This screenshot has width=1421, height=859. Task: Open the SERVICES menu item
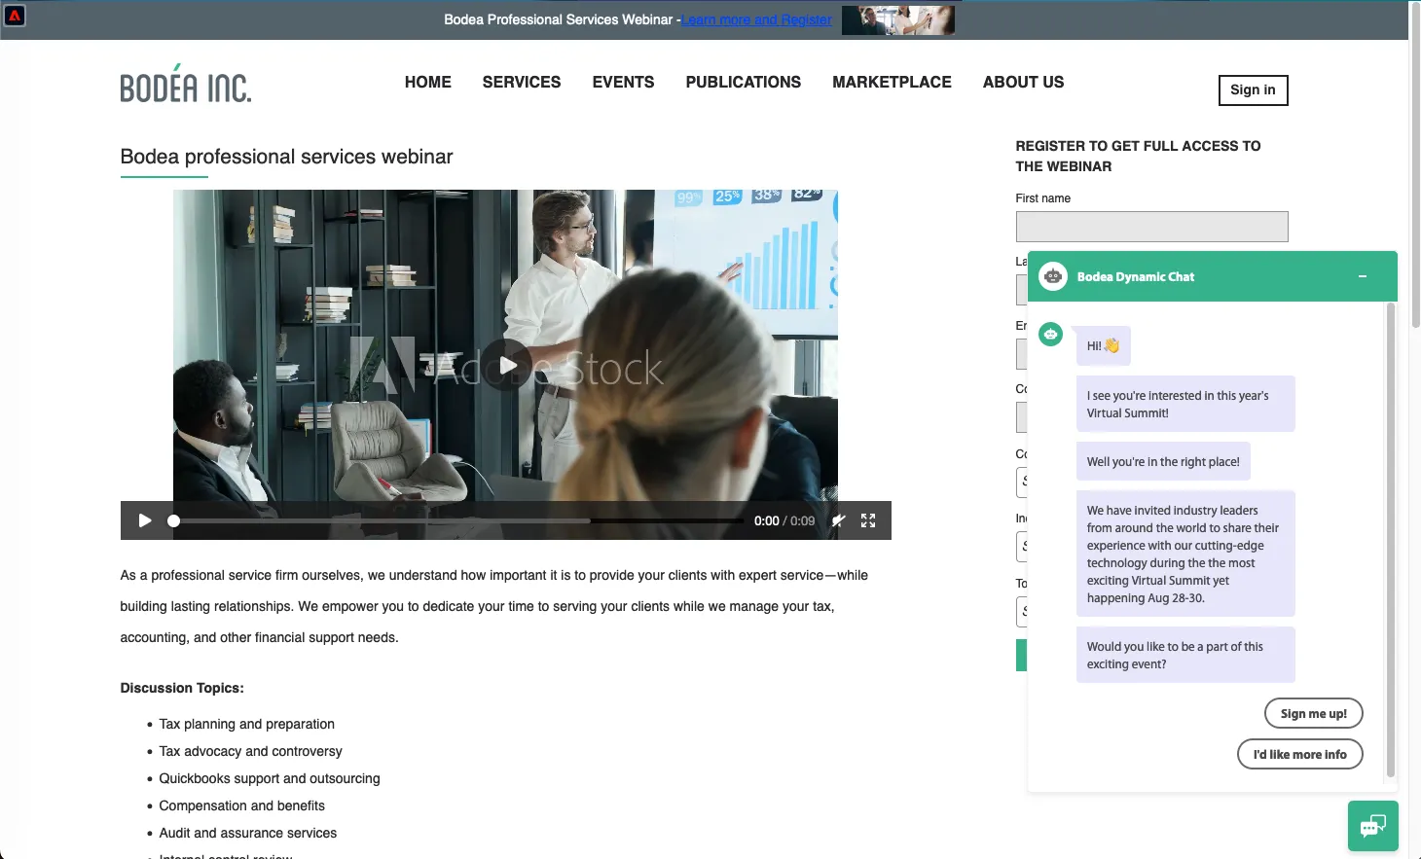522,83
